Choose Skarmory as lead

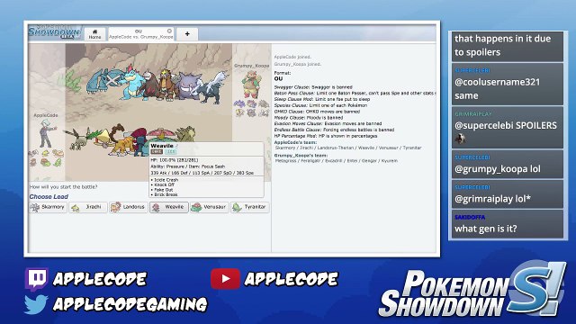48,207
